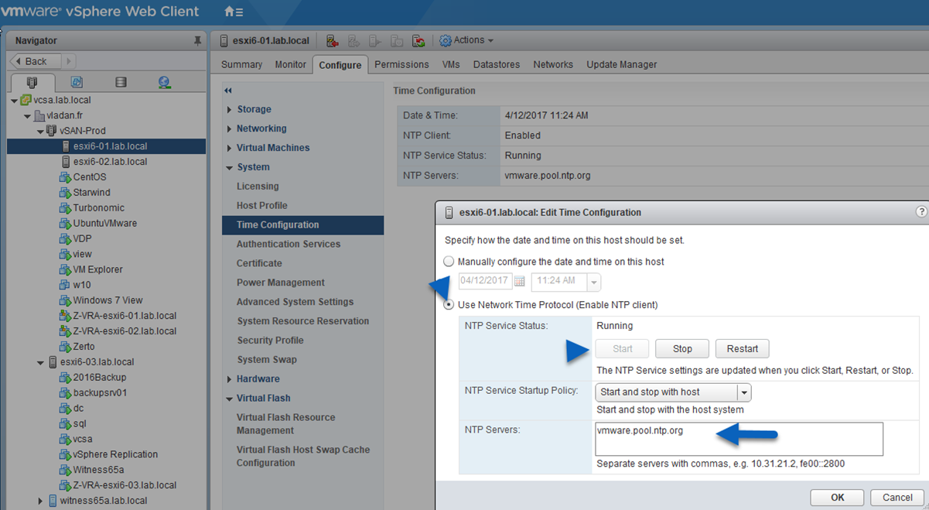The image size is (929, 510).
Task: Click the host reboot icon with red-green arrows
Action: [x=418, y=41]
